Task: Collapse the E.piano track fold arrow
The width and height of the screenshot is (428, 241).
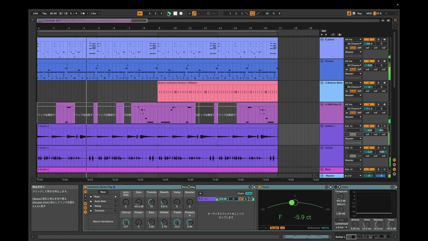Action: (322, 39)
